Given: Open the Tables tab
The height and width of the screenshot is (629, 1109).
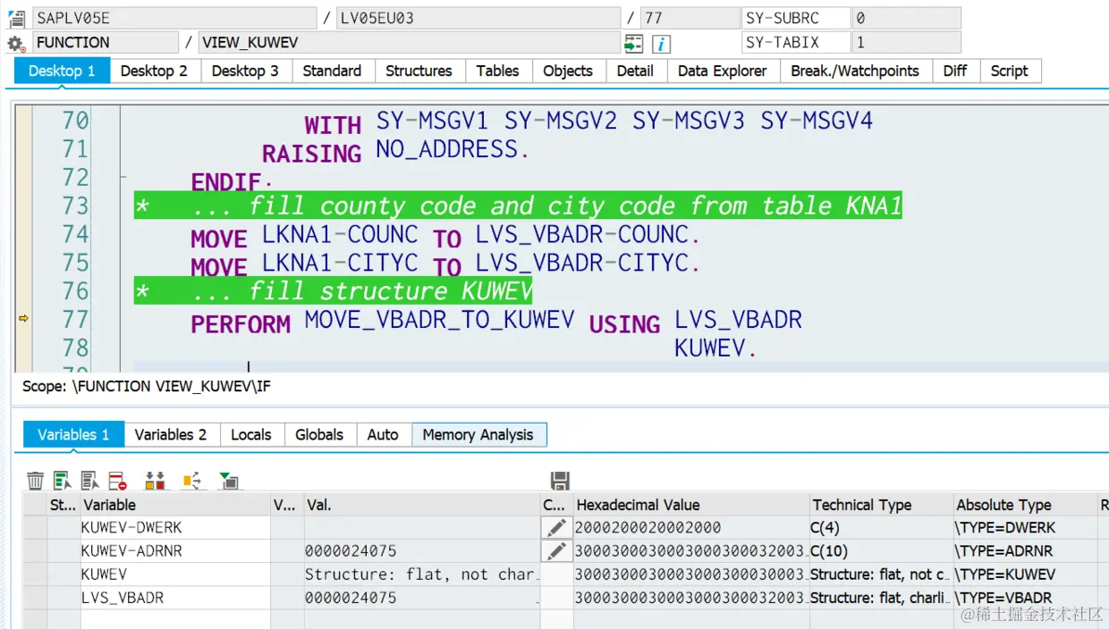Looking at the screenshot, I should (x=497, y=71).
